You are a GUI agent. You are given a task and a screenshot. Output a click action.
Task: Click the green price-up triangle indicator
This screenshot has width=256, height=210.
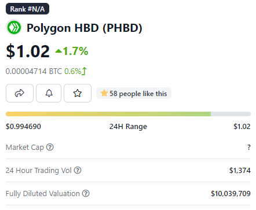click(x=58, y=51)
